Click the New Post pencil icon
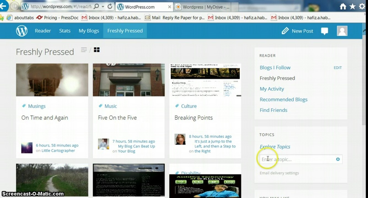This screenshot has width=368, height=198. (285, 31)
